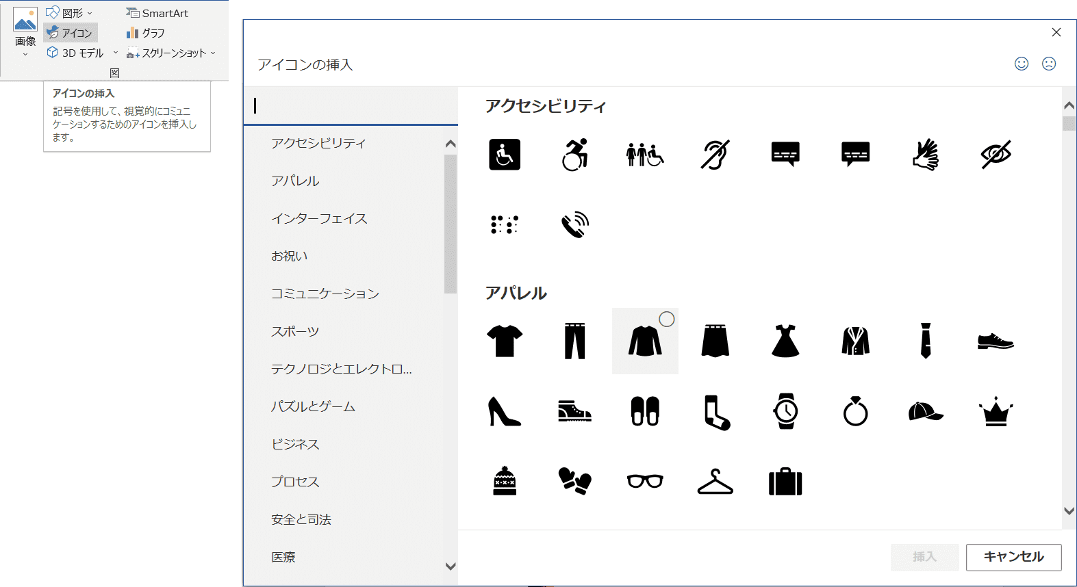Click the icon search input field
This screenshot has height=587, width=1077.
click(351, 105)
